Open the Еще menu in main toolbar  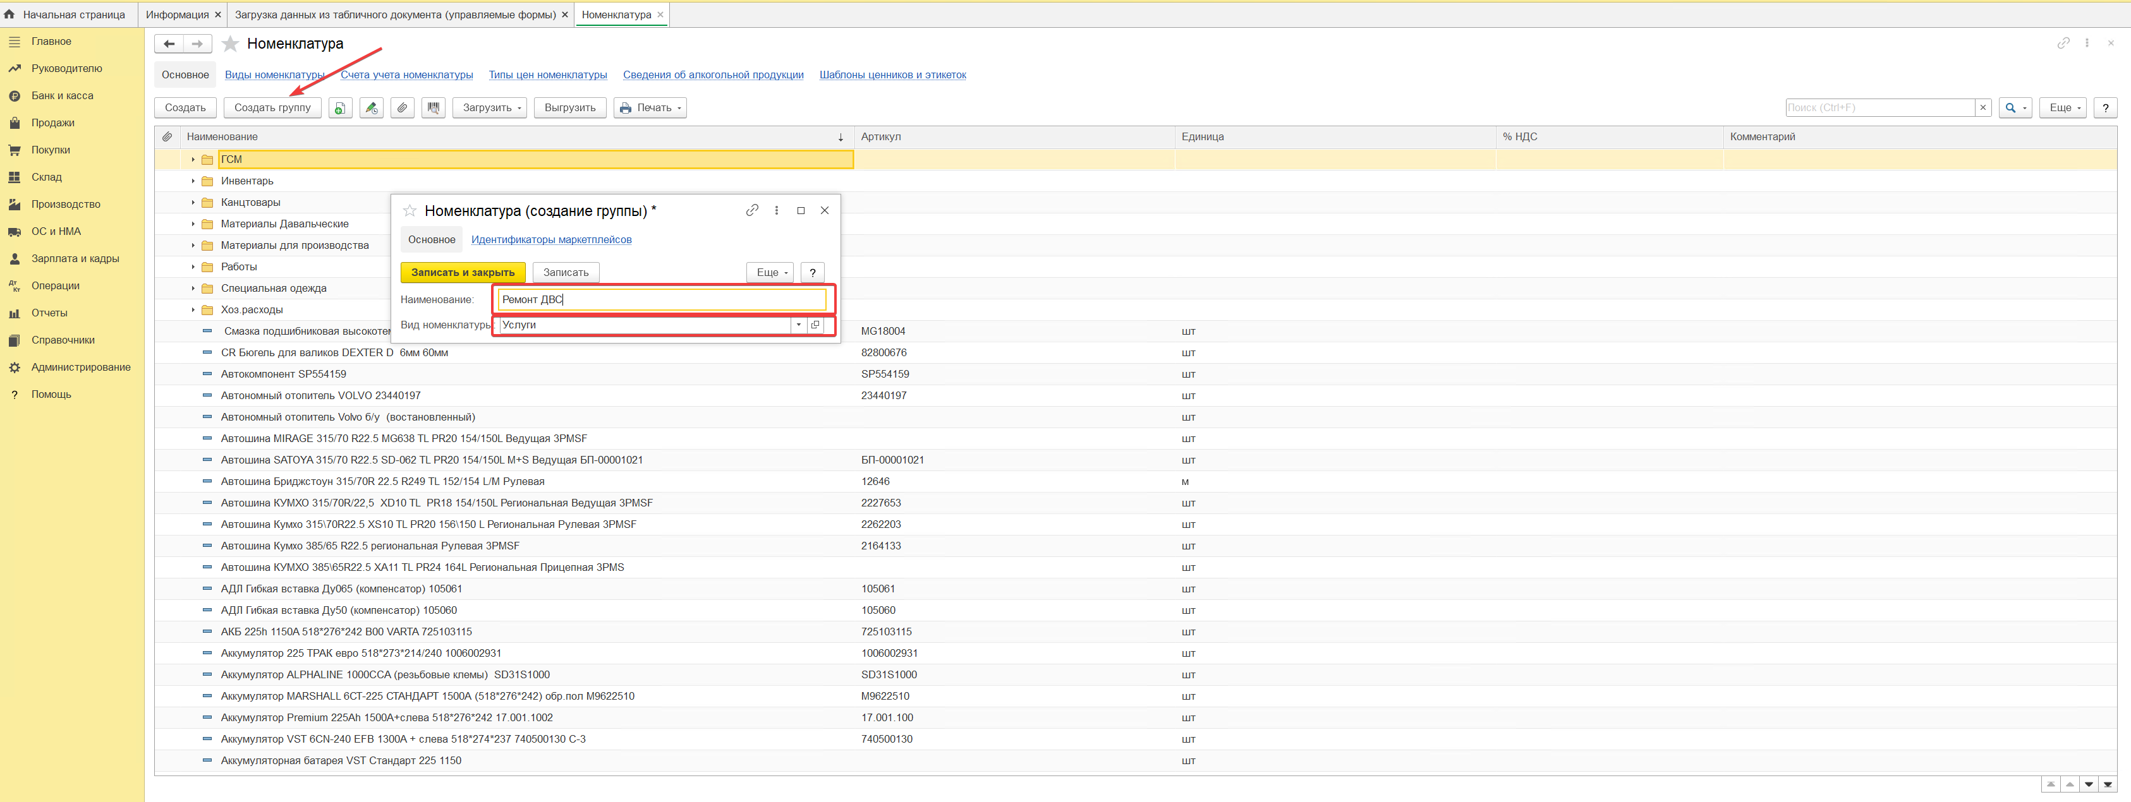click(2064, 107)
